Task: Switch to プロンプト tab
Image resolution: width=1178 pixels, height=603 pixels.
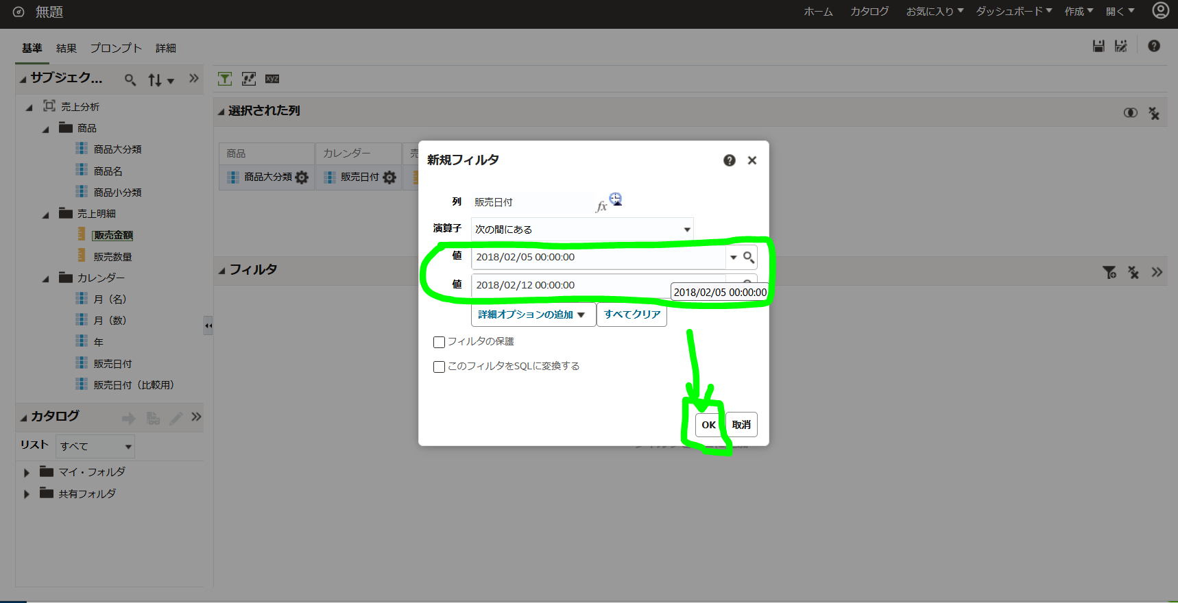Action: [x=116, y=48]
